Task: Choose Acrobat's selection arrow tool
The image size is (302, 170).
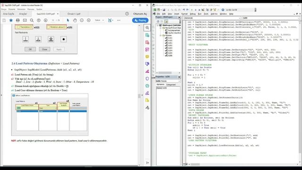Action: tap(68, 20)
